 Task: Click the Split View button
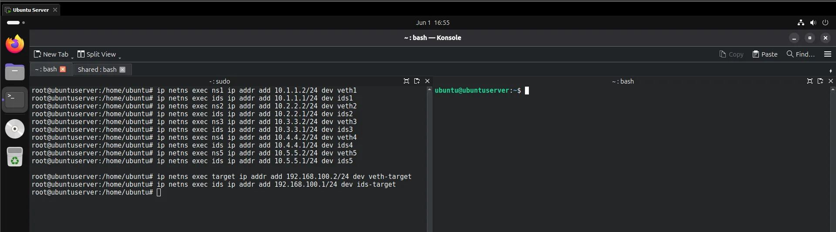(x=97, y=54)
